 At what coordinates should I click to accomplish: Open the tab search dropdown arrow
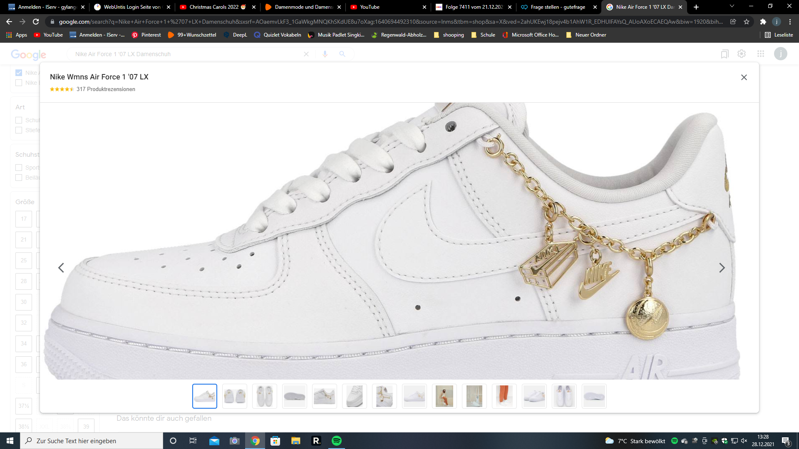732,7
